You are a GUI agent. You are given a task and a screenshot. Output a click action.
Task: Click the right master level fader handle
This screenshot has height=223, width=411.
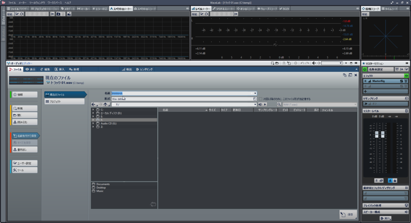[383, 134]
